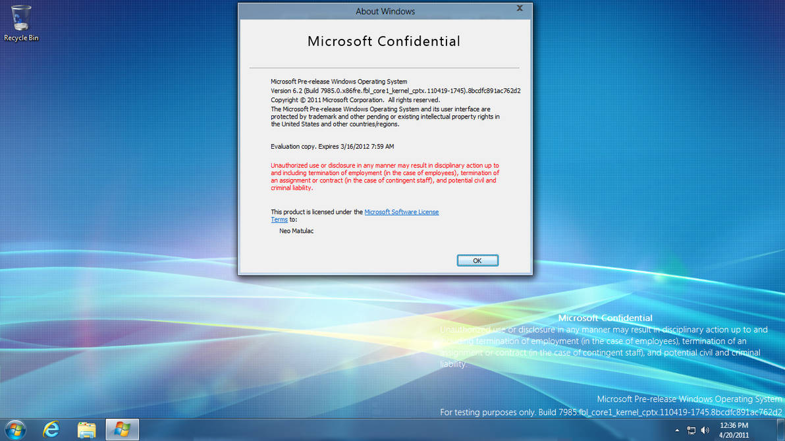The width and height of the screenshot is (785, 441).
Task: Click the red Unauthorized use warning paragraph
Action: pos(385,176)
